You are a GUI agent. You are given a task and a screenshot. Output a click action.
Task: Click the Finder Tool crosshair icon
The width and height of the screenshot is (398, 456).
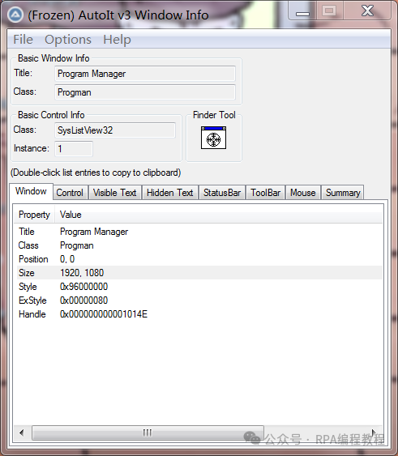pos(213,138)
